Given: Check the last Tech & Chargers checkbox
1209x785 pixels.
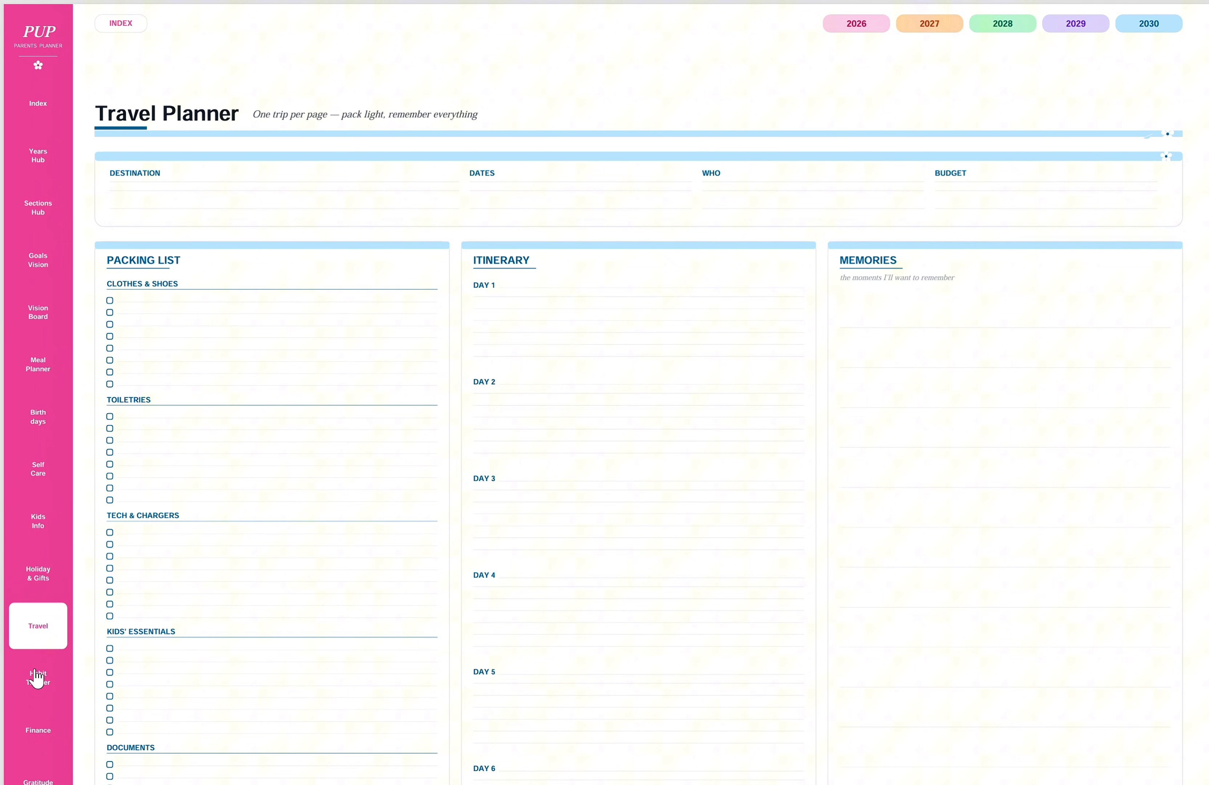Looking at the screenshot, I should (110, 616).
